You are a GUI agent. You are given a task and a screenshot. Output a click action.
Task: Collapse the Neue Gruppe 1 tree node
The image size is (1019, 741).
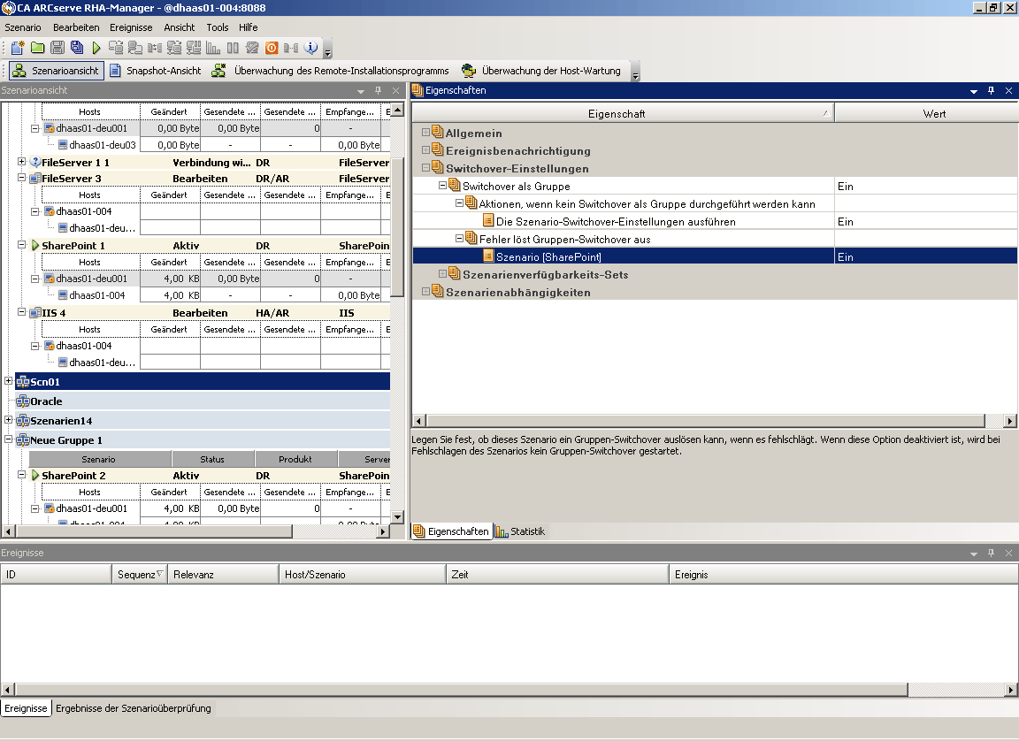coord(9,440)
